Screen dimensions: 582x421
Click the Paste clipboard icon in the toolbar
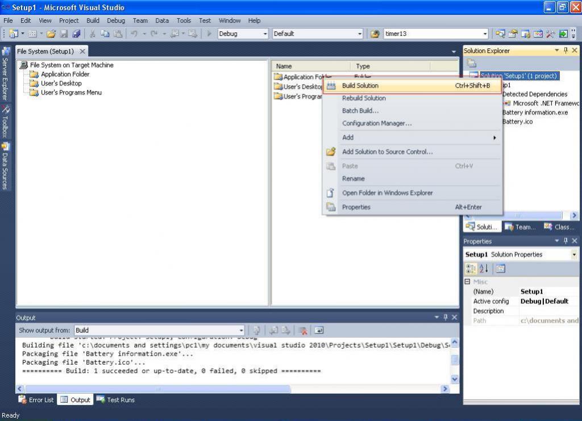[x=118, y=34]
